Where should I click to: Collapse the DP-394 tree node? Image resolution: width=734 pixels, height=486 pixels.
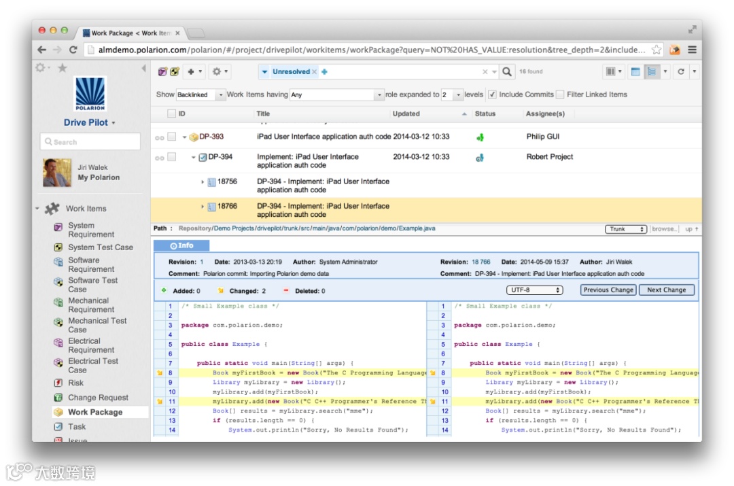[193, 157]
